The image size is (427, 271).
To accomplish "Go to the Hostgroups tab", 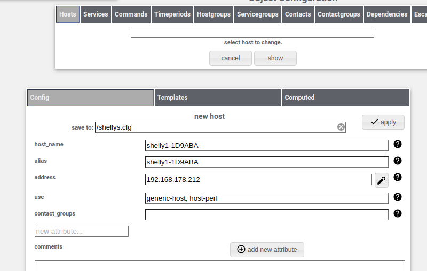I will click(214, 14).
